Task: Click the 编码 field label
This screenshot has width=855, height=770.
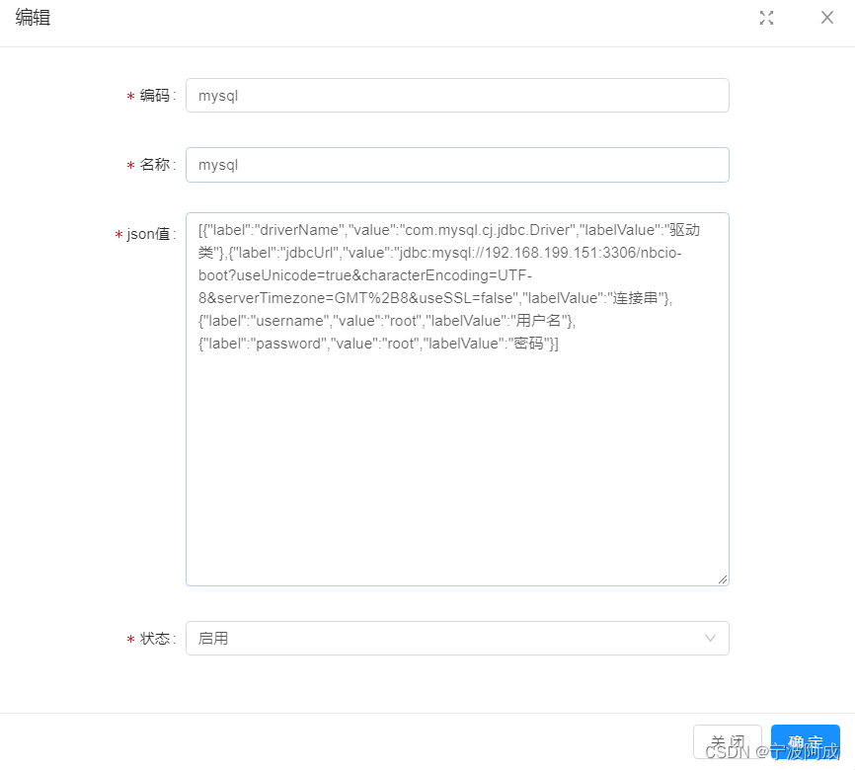Action: coord(155,96)
